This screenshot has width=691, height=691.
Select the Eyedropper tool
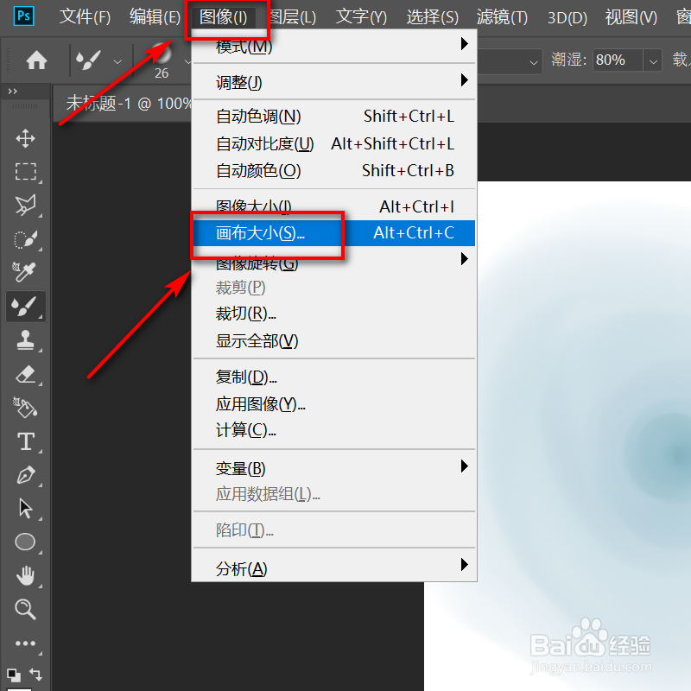[x=24, y=272]
